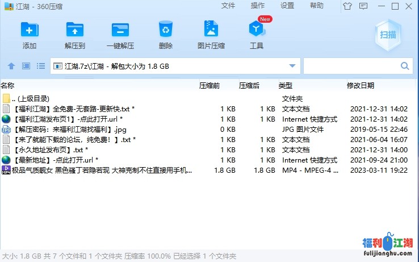The height and width of the screenshot is (262, 419).
Task: Click globe icon of 【福利江湖发布页1】 url
Action: (x=6, y=119)
